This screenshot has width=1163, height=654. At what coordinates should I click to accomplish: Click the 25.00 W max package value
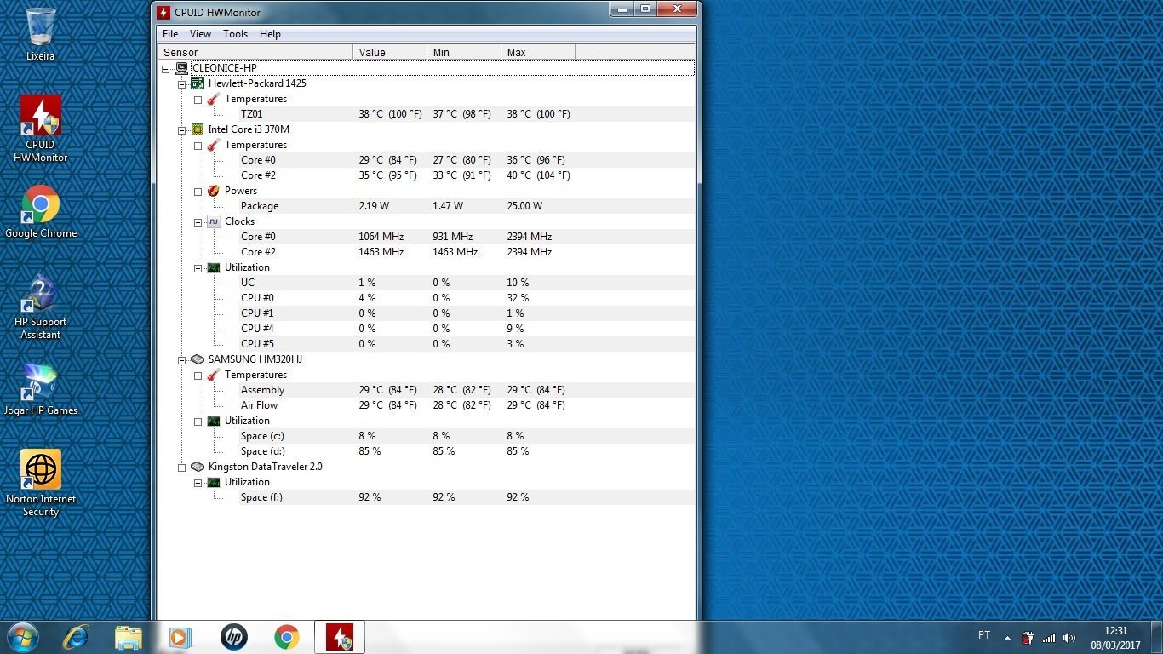point(524,206)
